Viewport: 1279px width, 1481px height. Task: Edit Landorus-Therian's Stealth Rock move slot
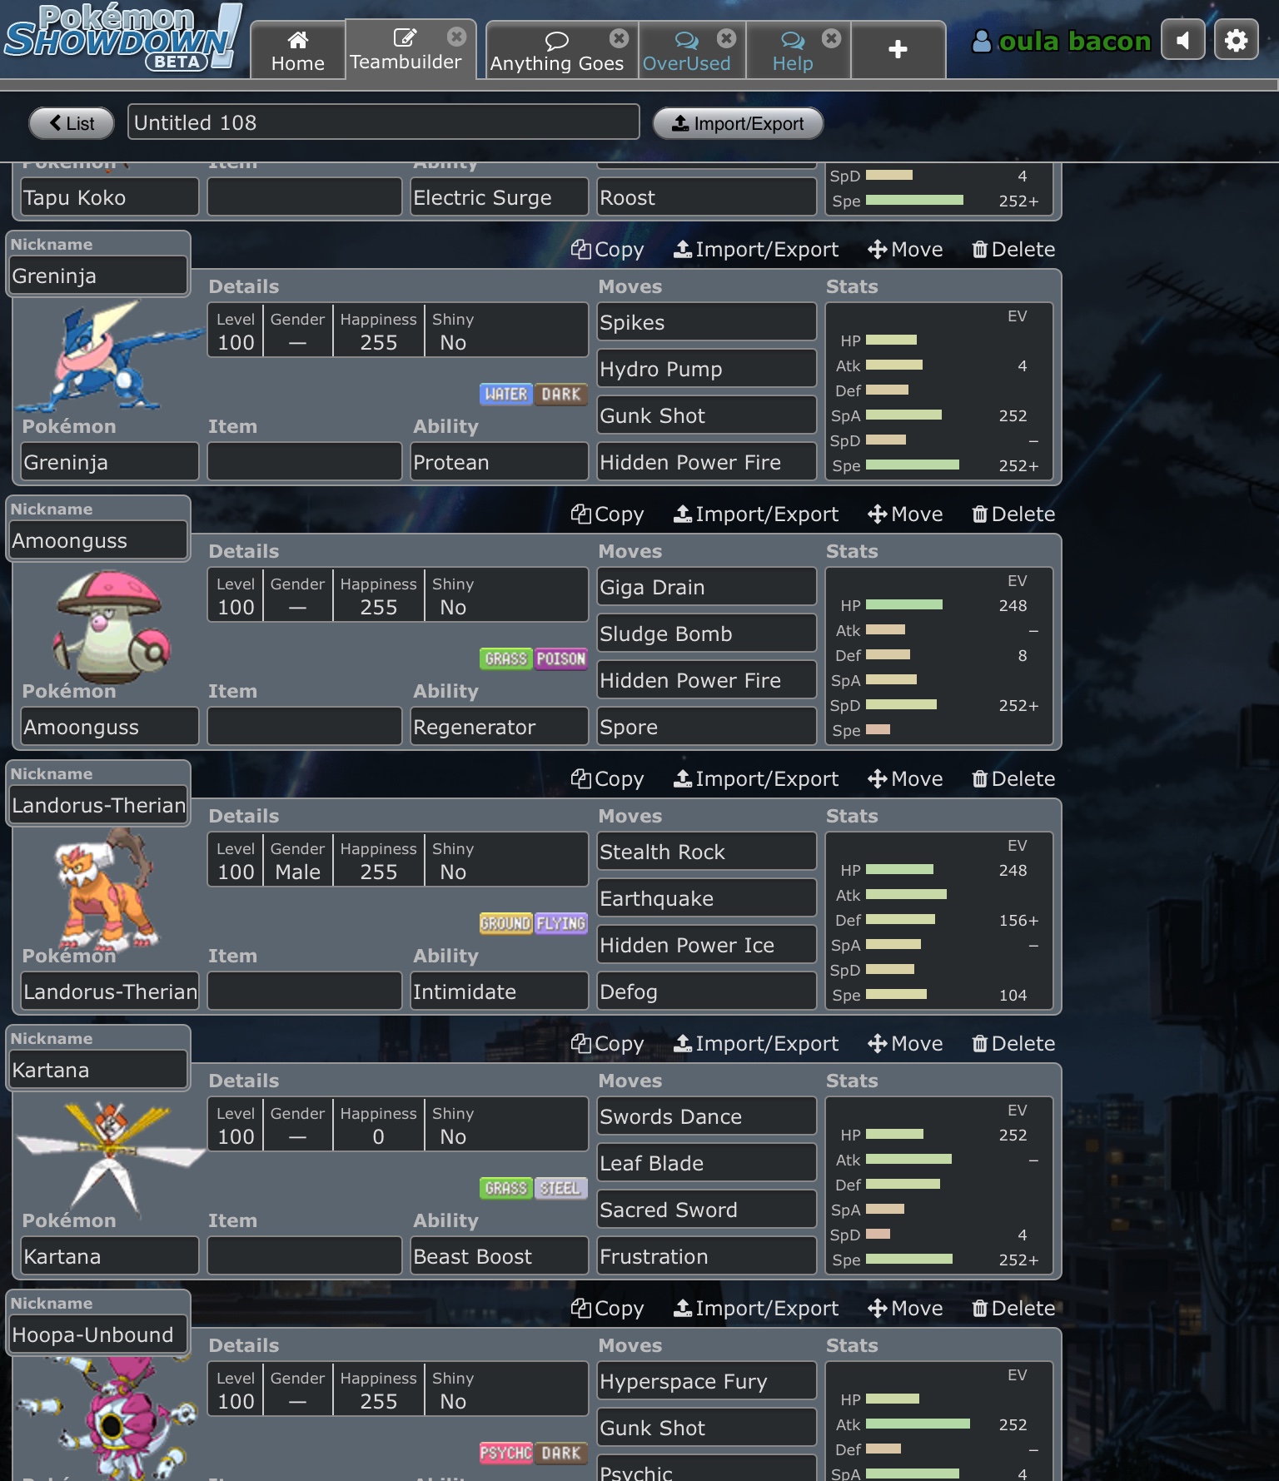pyautogui.click(x=706, y=852)
